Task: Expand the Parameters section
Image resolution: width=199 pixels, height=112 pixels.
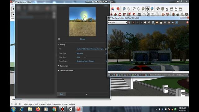Action: [x=59, y=66]
